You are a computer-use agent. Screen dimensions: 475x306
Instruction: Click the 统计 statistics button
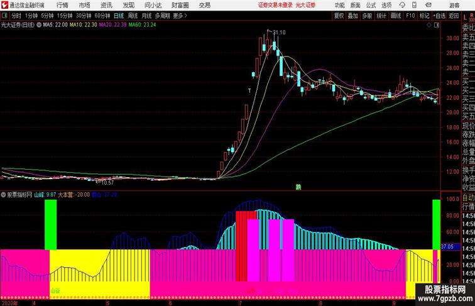(381, 16)
